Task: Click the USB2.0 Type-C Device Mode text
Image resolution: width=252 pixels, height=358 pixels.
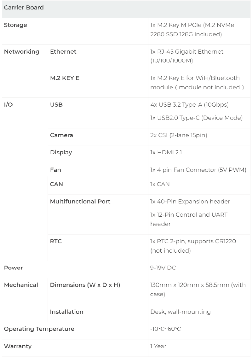Action: pos(196,118)
